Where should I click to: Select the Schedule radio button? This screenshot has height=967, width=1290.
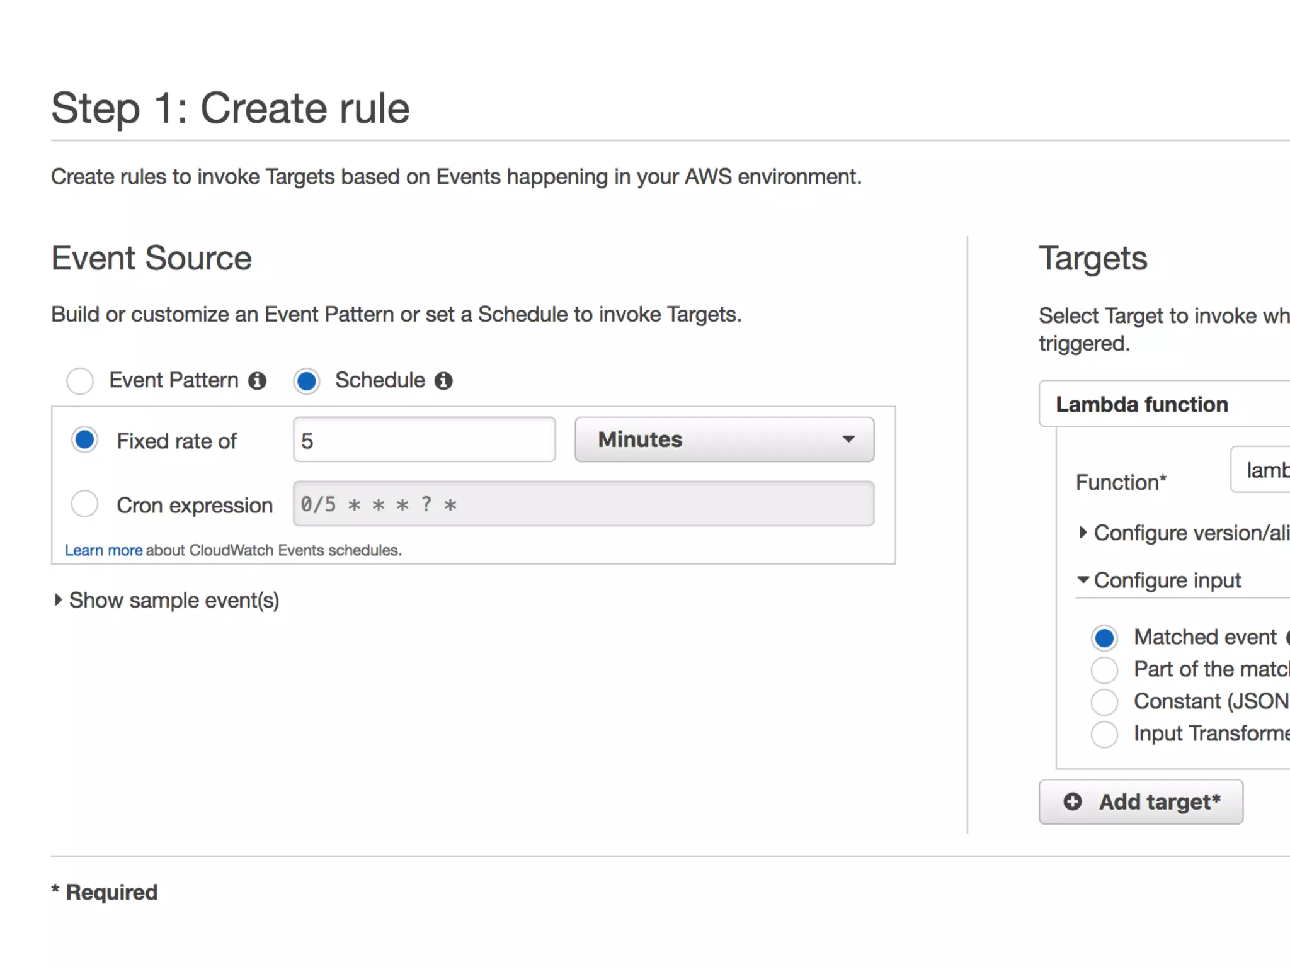coord(307,381)
